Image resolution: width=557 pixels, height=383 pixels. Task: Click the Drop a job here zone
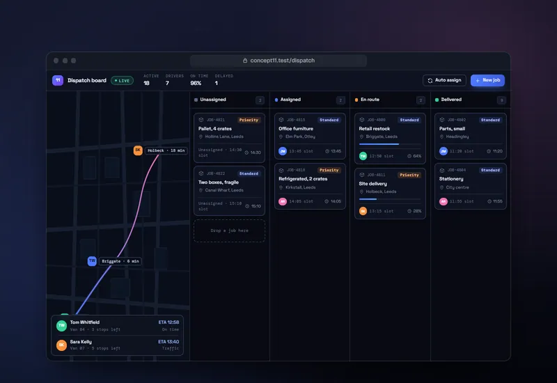tap(230, 230)
